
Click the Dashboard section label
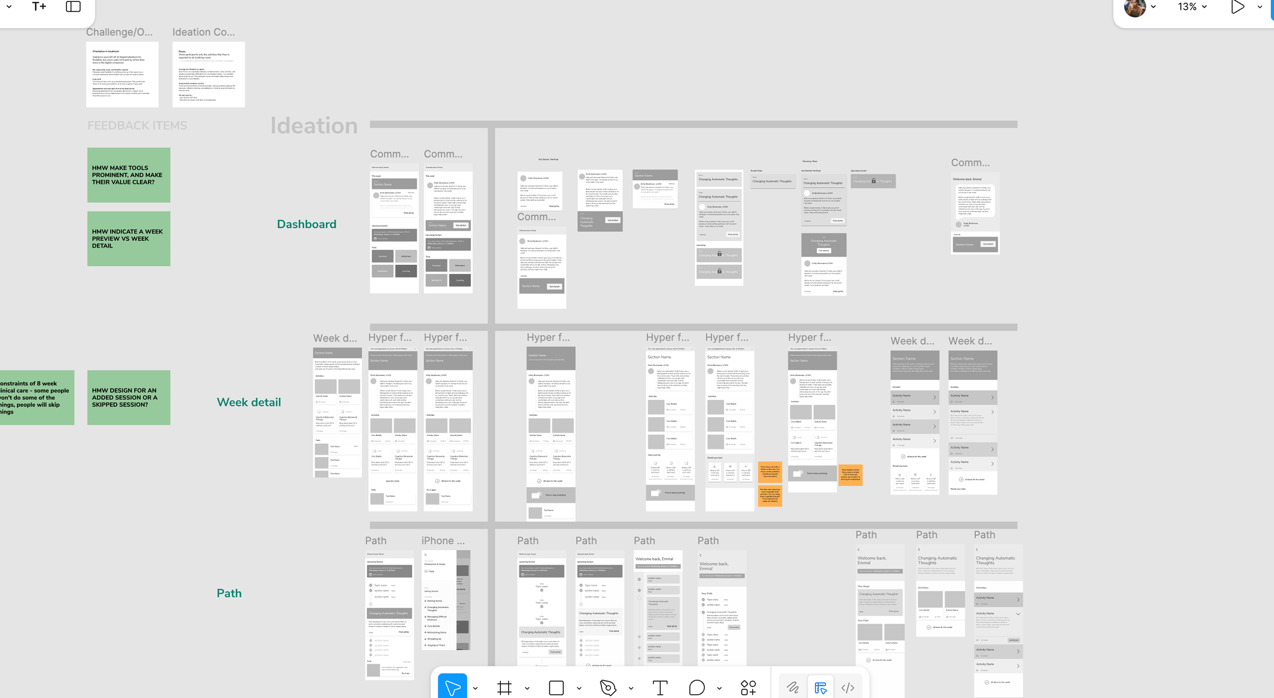(x=306, y=224)
